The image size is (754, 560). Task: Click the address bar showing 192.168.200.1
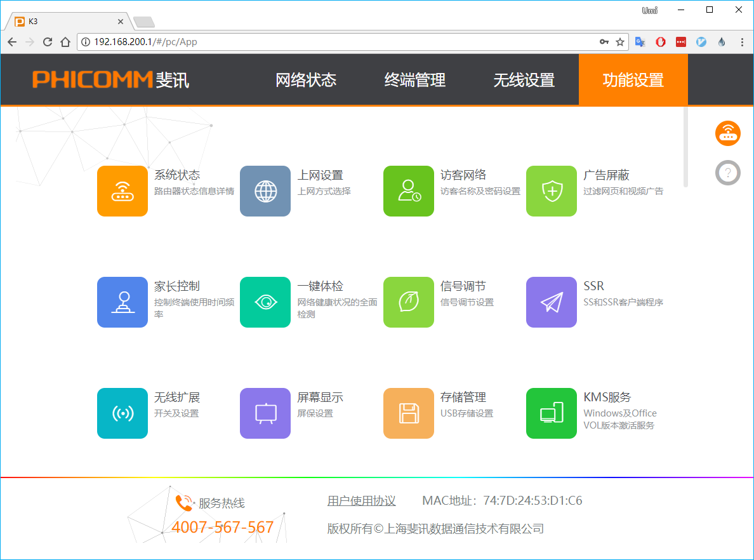[x=343, y=42]
